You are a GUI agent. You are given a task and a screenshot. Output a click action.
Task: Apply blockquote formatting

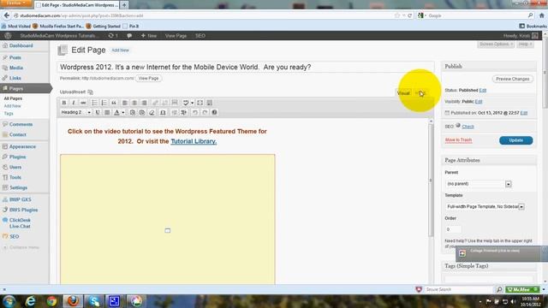(114, 103)
